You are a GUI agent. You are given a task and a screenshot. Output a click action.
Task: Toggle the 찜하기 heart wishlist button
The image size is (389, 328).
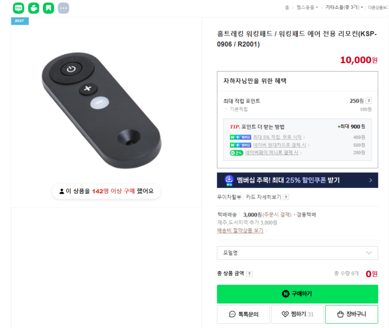[297, 314]
